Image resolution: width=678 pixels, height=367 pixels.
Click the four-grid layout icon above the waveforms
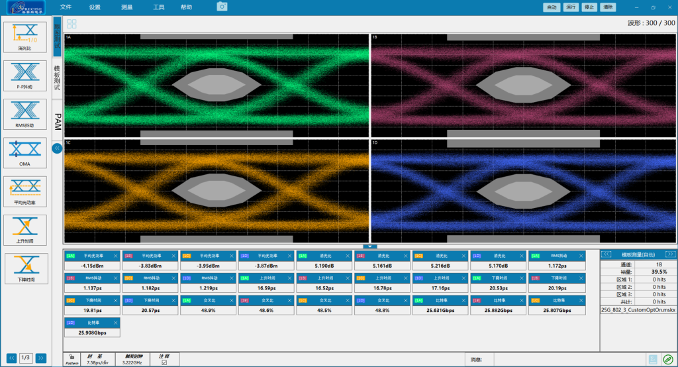click(72, 24)
